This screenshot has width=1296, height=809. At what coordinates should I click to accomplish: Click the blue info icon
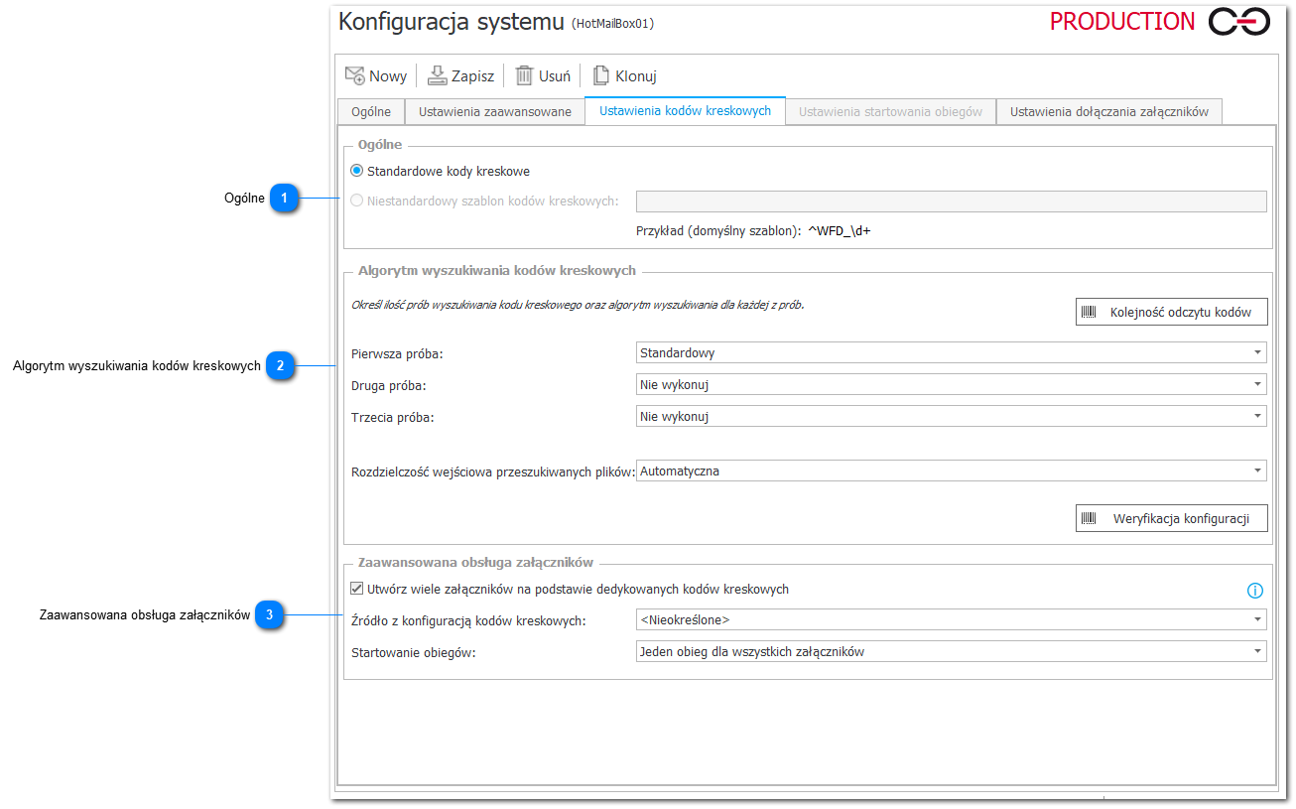click(1255, 591)
